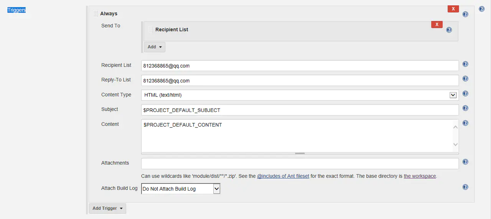Open help next to Content textarea

pos(465,123)
